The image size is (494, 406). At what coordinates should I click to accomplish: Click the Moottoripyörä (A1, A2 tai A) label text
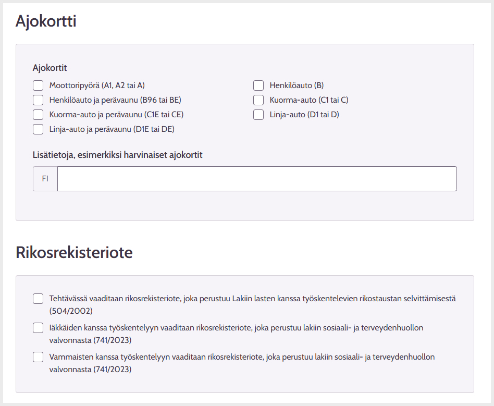coord(97,85)
